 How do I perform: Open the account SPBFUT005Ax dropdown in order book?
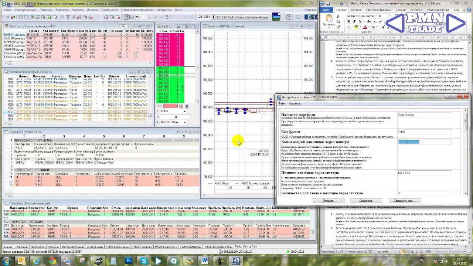tap(184, 122)
